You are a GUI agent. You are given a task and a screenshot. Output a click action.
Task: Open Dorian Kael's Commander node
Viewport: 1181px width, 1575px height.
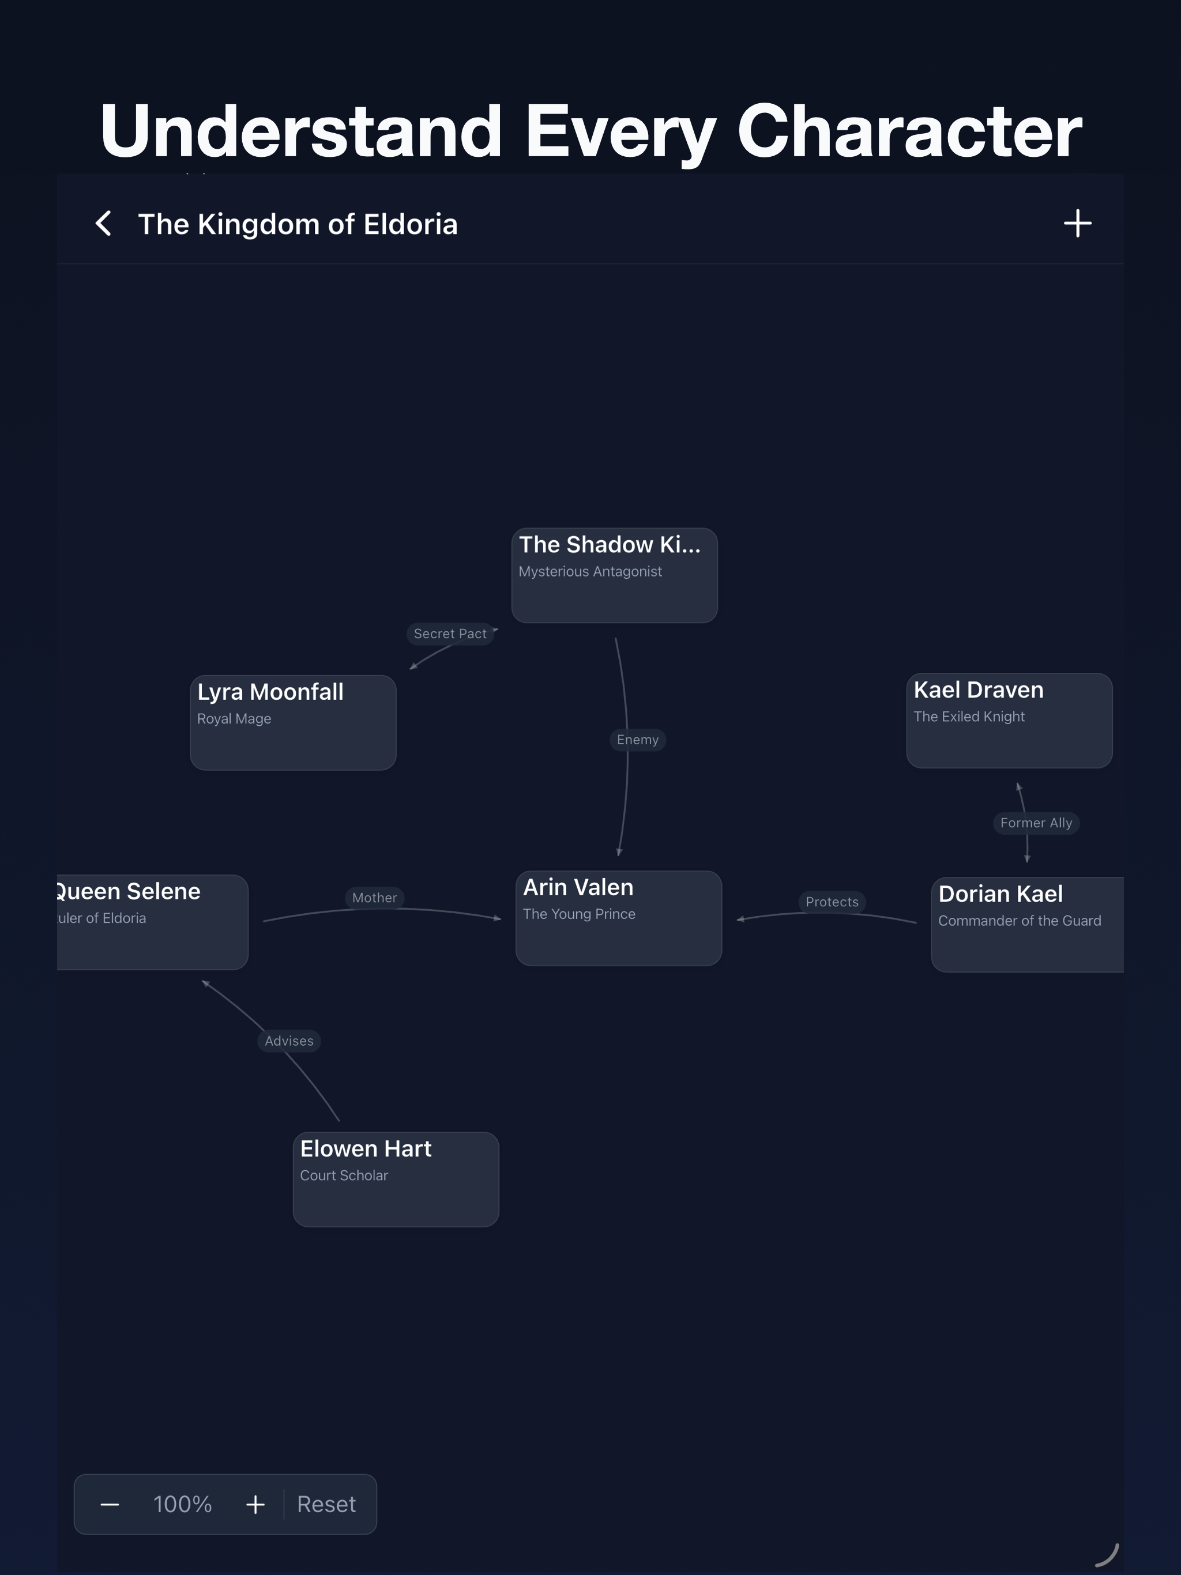[x=1026, y=924]
